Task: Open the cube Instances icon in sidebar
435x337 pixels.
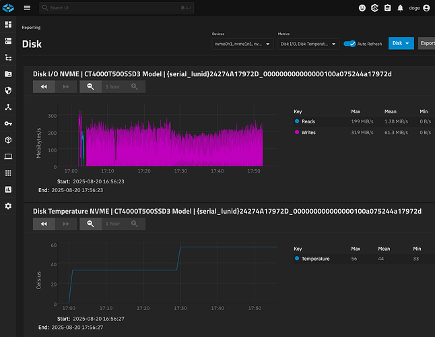Action: click(8, 140)
